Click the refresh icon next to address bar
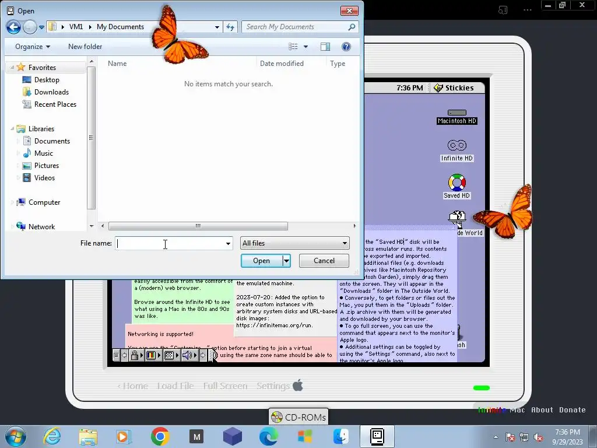 coord(230,27)
